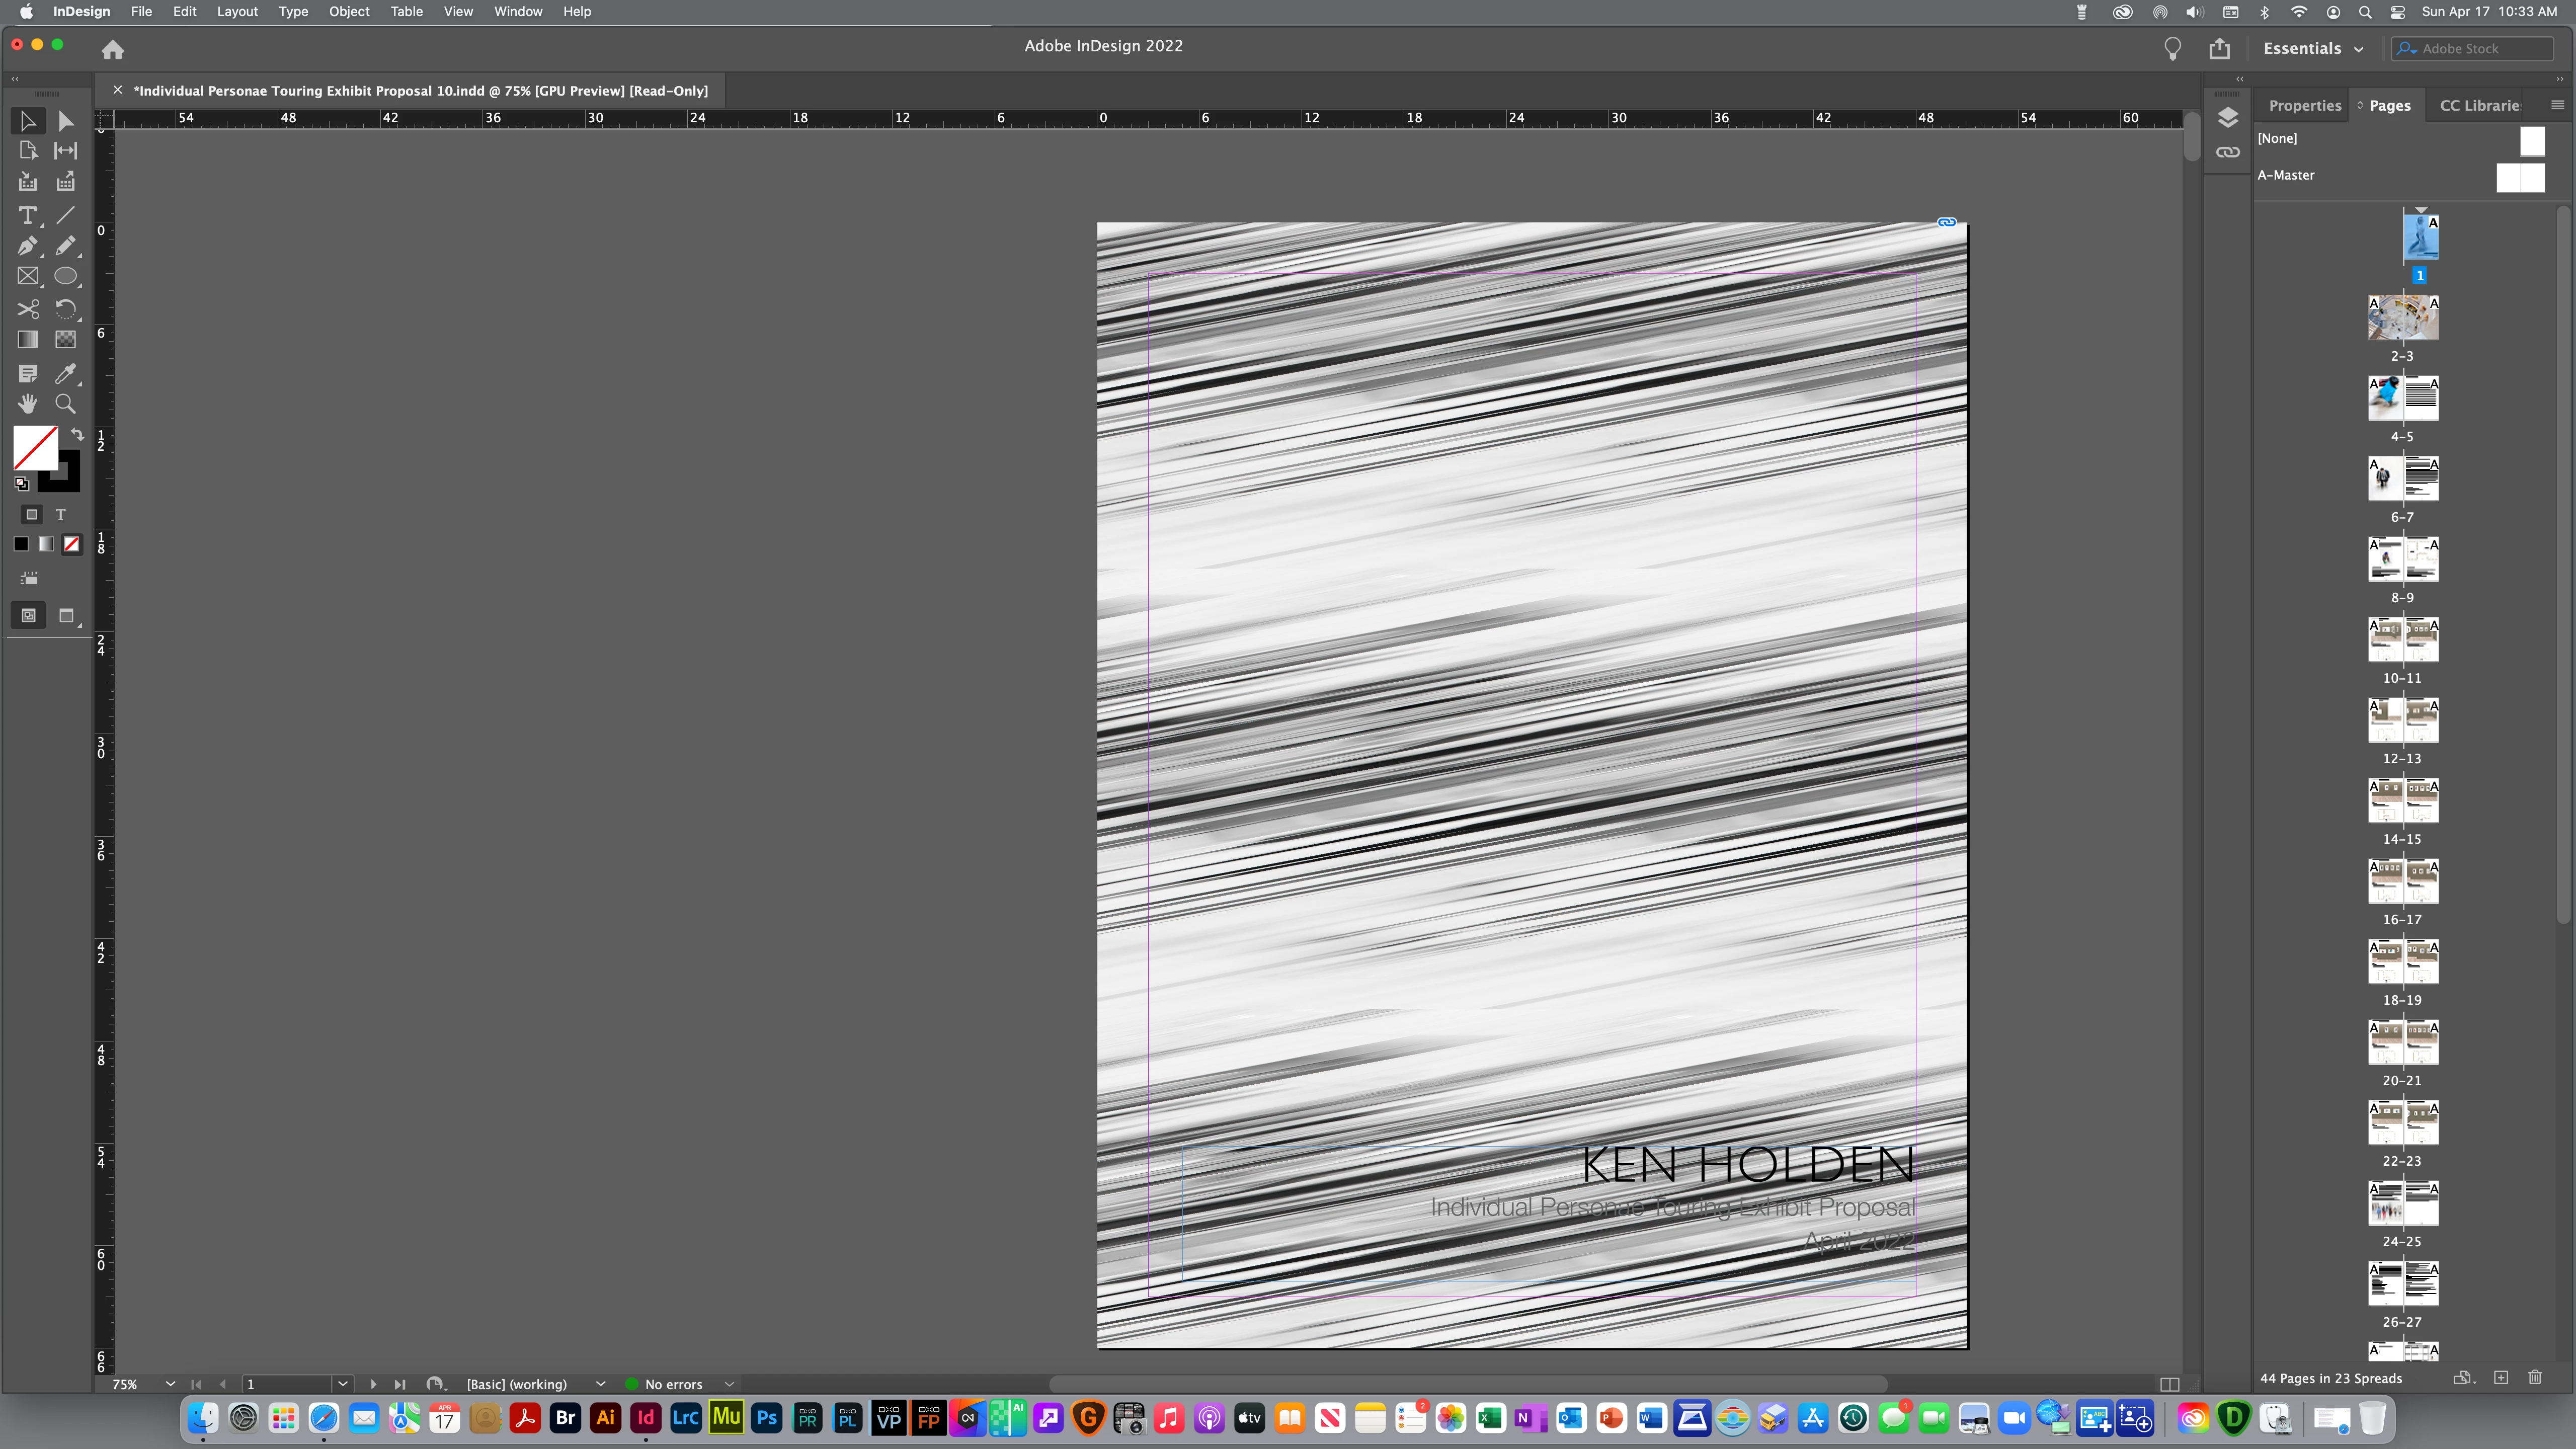Apply None to selected object
2576x1449 pixels.
[72, 544]
